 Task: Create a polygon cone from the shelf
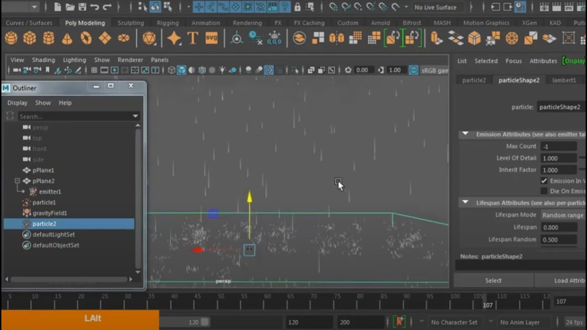click(x=67, y=38)
